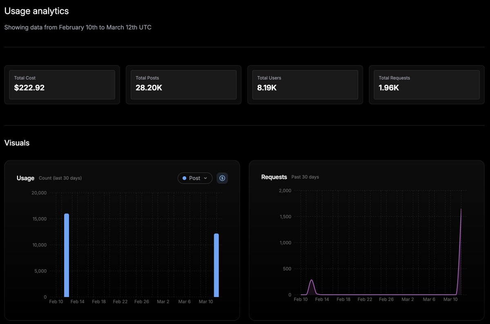Open the Post dropdown in Usage chart
The width and height of the screenshot is (490, 324).
coord(195,178)
